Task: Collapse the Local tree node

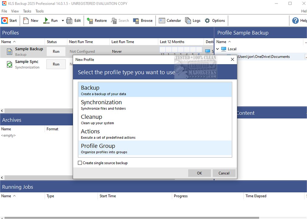Action: (218, 49)
